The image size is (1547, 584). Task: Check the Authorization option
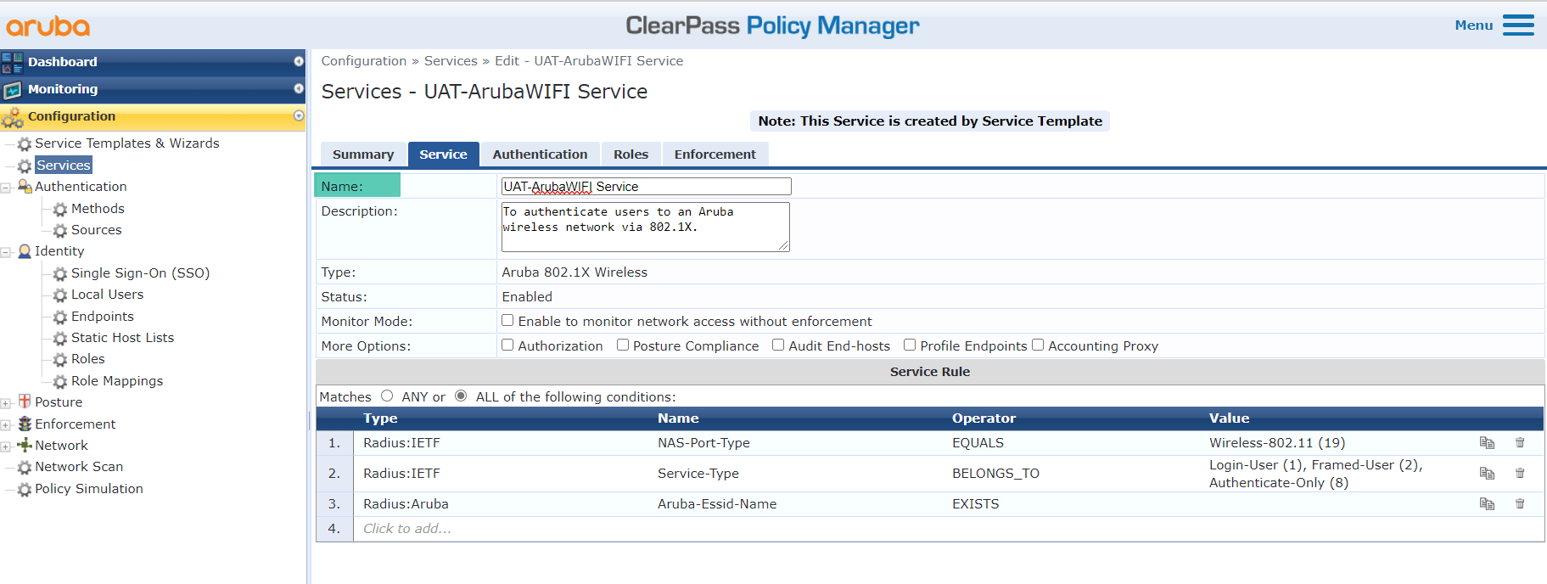pos(507,345)
